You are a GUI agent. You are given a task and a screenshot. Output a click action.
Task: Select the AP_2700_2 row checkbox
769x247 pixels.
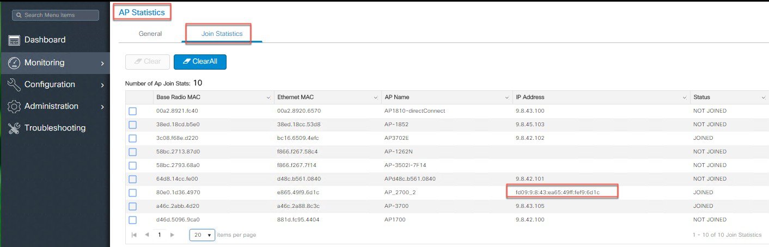pos(133,193)
